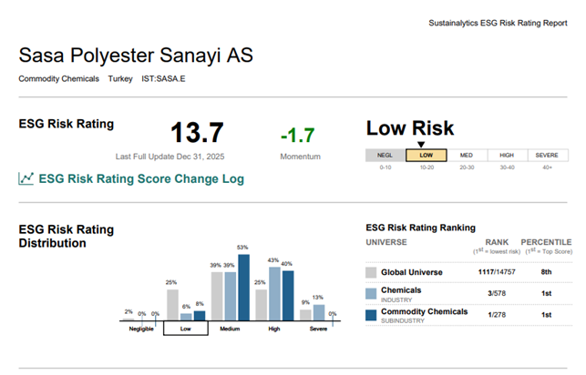The image size is (586, 375).
Task: Click the SEVERE segment on risk scale
Action: pyautogui.click(x=546, y=155)
